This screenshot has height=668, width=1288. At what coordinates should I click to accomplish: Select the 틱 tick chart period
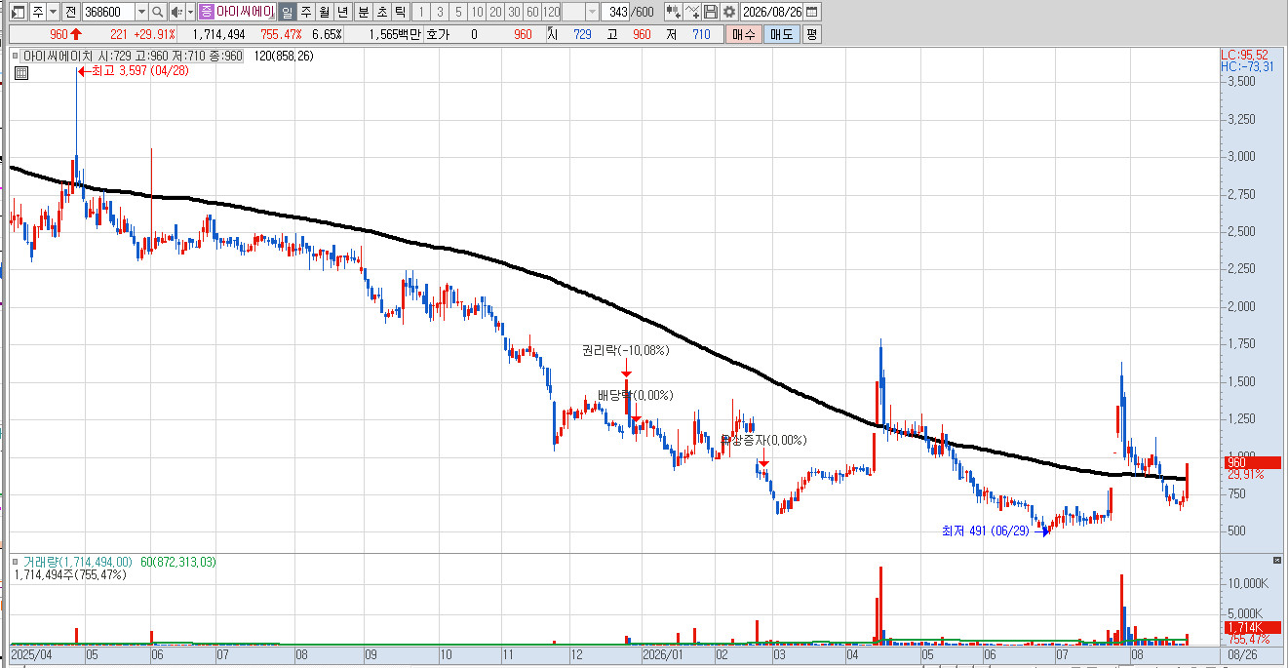click(x=400, y=12)
